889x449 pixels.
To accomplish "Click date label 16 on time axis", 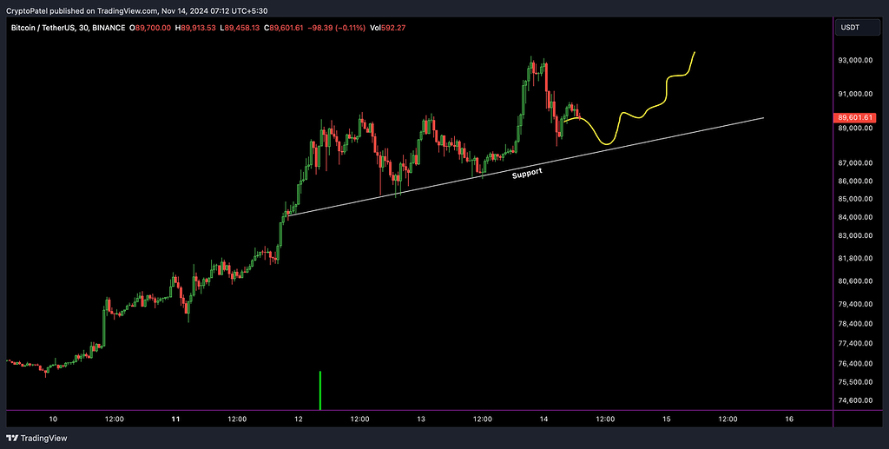I will coord(789,419).
